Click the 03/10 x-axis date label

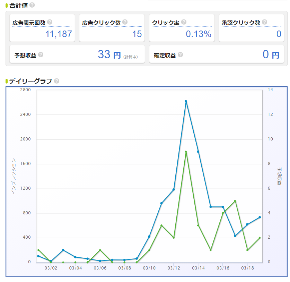point(149,268)
